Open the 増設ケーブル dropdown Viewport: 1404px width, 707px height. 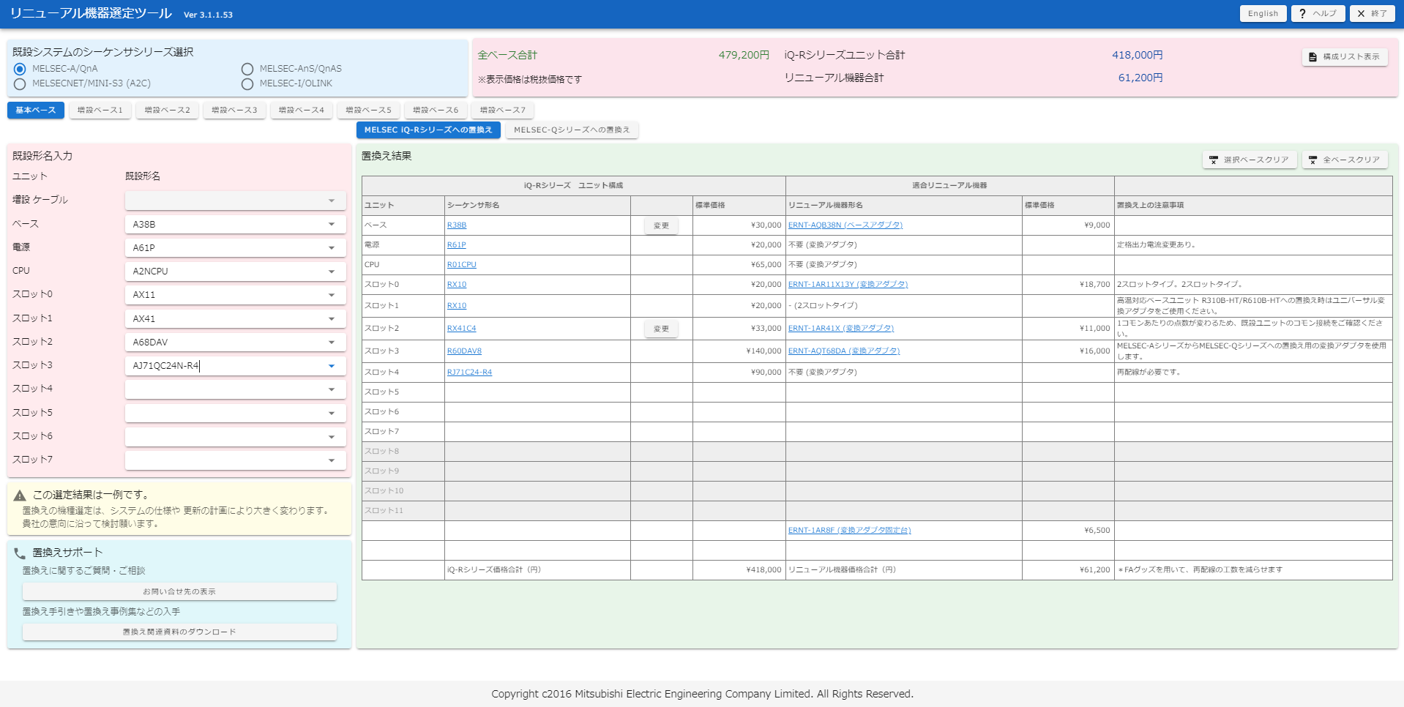click(x=235, y=201)
